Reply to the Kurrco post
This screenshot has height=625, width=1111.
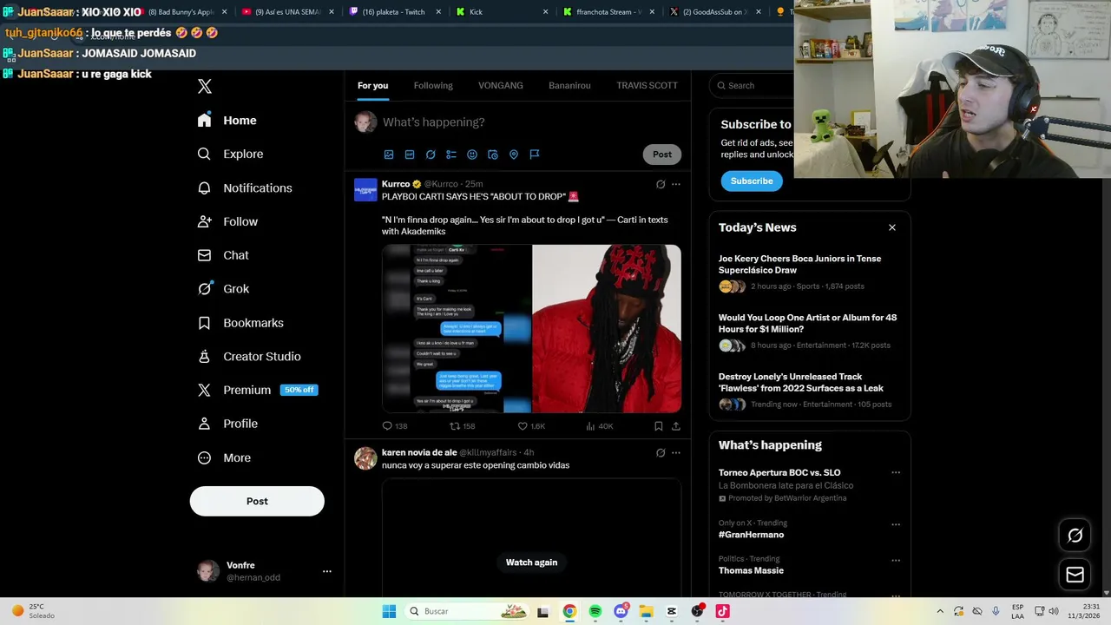pos(395,426)
